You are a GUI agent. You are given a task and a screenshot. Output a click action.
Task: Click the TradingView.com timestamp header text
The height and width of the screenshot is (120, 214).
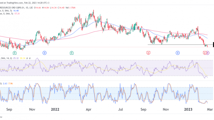(25, 3)
